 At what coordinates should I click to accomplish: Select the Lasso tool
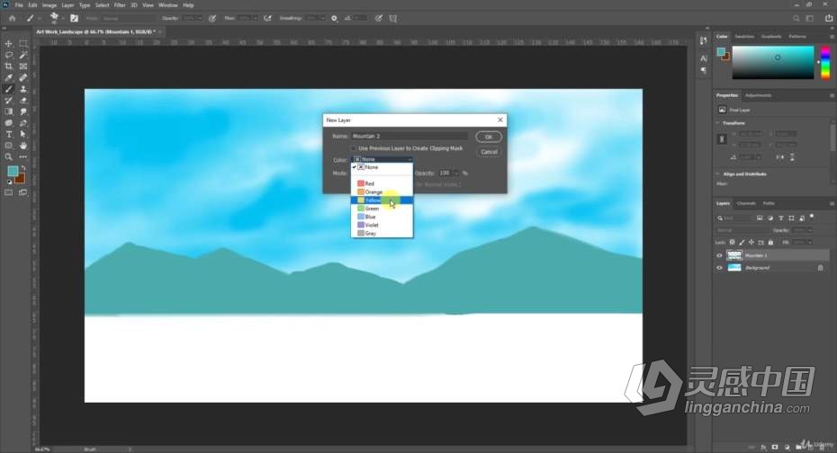click(8, 55)
